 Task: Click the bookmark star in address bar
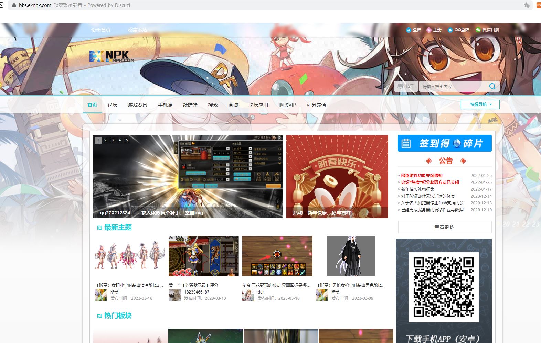click(x=527, y=5)
